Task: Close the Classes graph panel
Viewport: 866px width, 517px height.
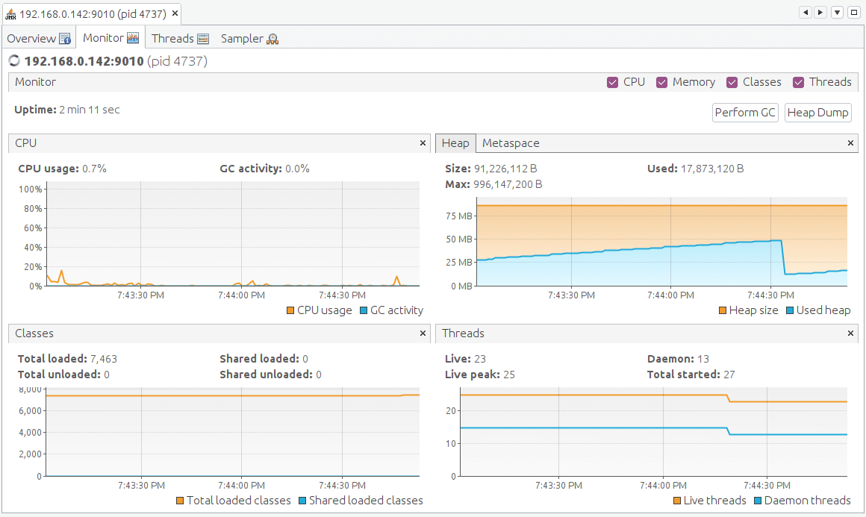Action: [423, 333]
